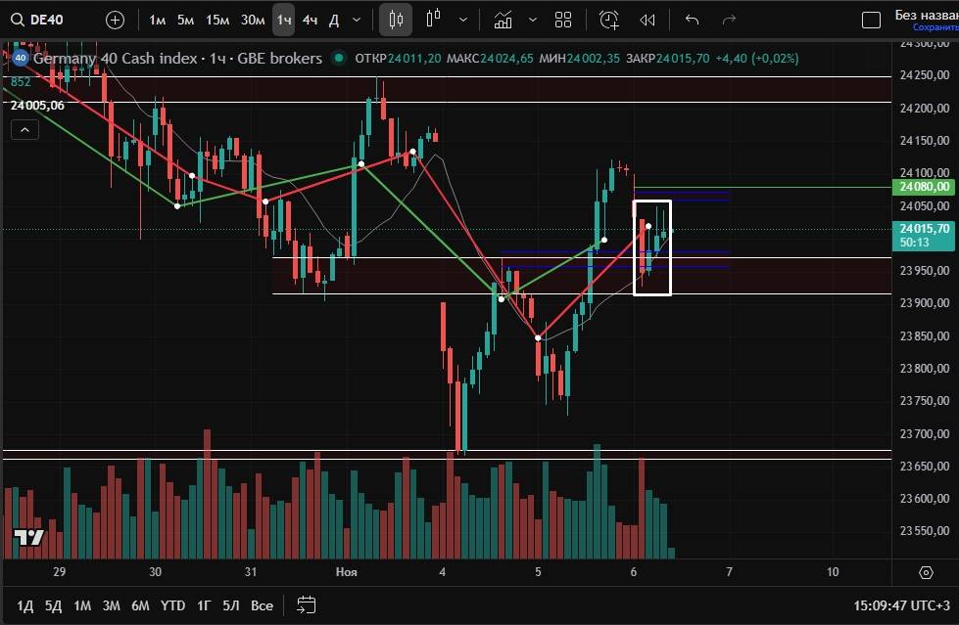Screen dimensions: 959x625
Task: Switch to the 1ч timeframe
Action: pos(283,20)
